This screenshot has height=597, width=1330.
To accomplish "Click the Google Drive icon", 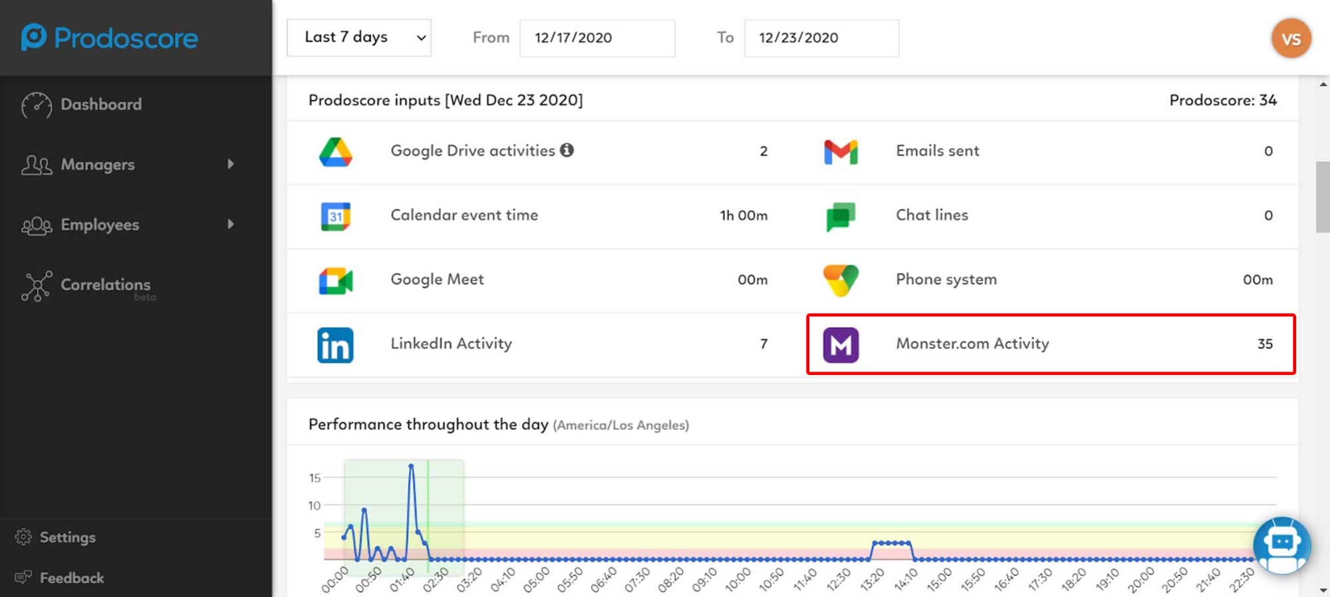I will (335, 152).
